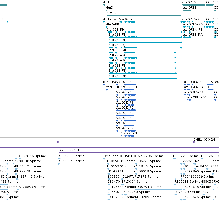Select the DME1-020J24 BAC label
Image resolution: width=219 pixels, height=201 pixels.
click(204, 140)
